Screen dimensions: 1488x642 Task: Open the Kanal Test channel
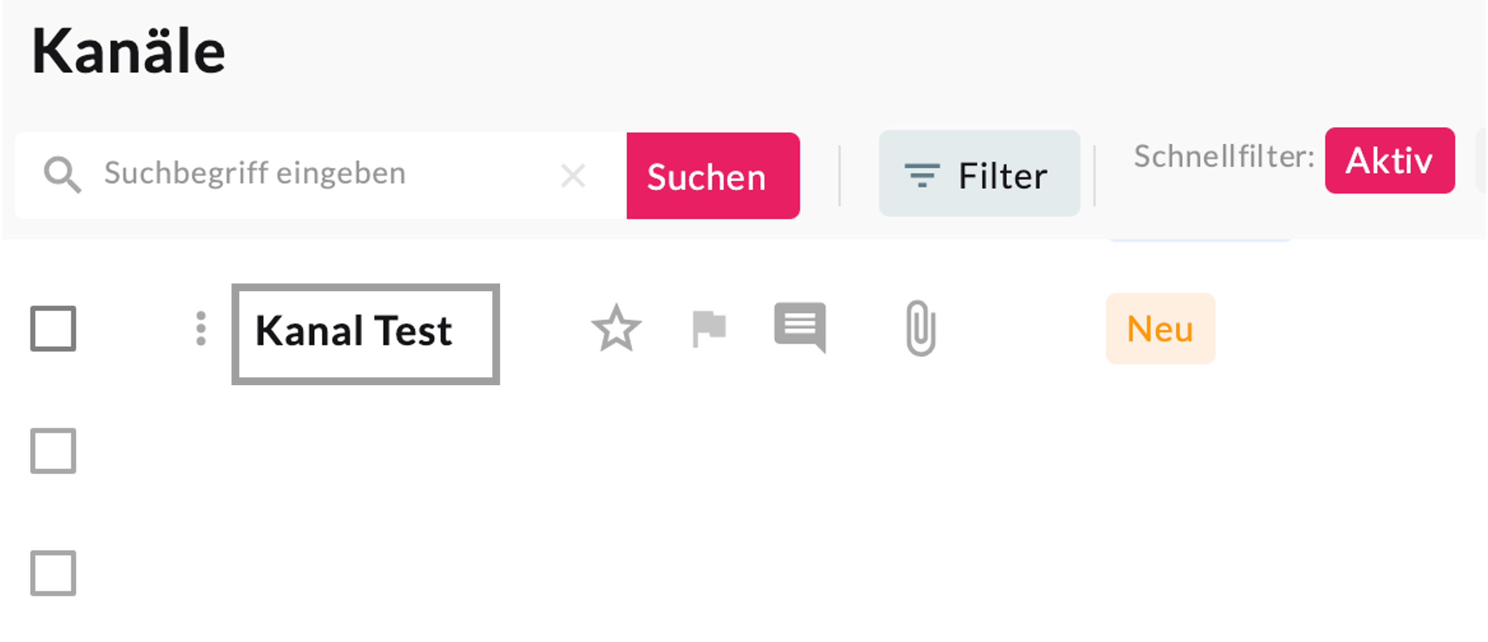pyautogui.click(x=354, y=331)
